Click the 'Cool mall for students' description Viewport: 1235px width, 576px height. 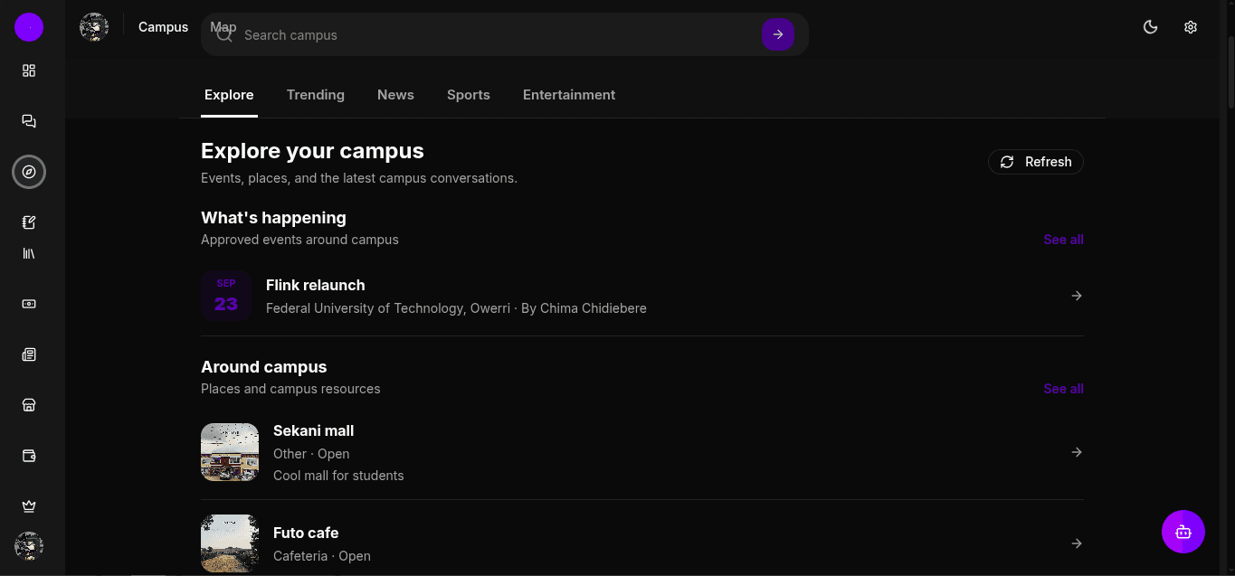pyautogui.click(x=338, y=476)
